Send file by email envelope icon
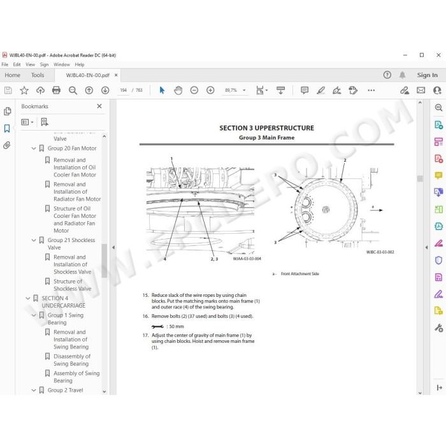 [x=421, y=90]
